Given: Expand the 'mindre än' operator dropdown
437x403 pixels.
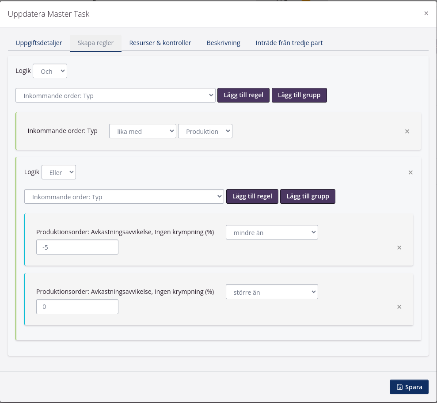Looking at the screenshot, I should [x=271, y=232].
